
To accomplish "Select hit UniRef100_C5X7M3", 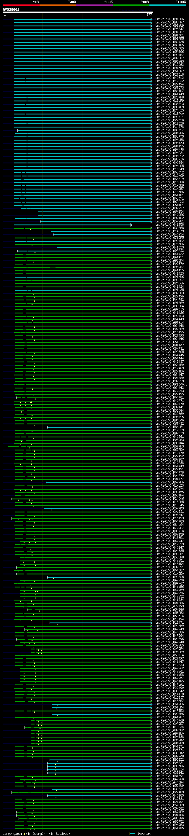I will 169,509.
